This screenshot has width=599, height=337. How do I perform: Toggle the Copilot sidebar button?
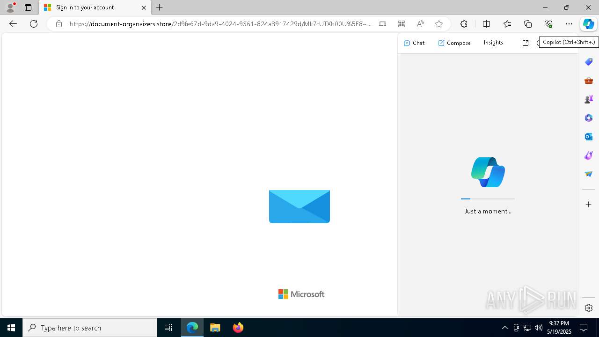pyautogui.click(x=588, y=24)
